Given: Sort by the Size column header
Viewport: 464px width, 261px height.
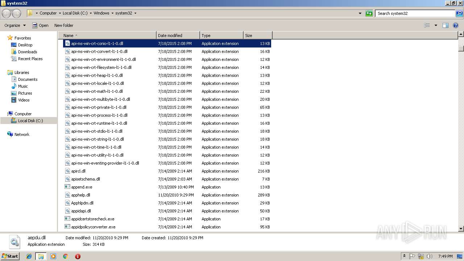Looking at the screenshot, I should 258,36.
